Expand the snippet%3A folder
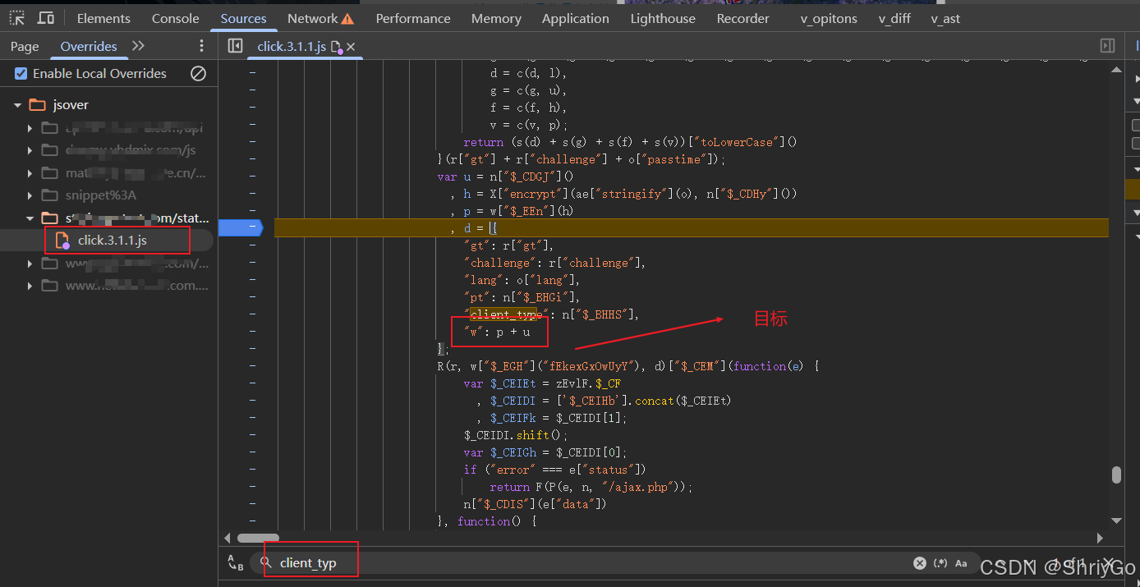Viewport: 1140px width, 587px height. pos(30,195)
